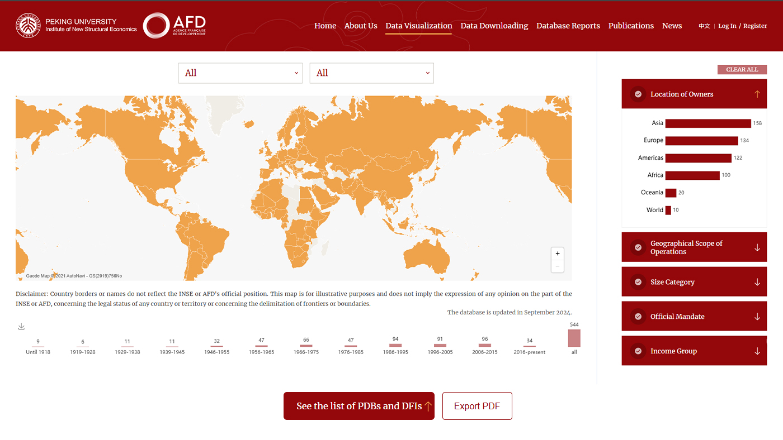Expand the Geographical Scope of Operations arrow
This screenshot has width=783, height=440.
[x=757, y=247]
